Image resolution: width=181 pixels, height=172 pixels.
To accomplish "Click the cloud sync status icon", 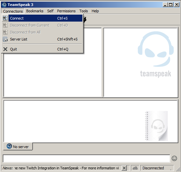I will tap(135, 168).
